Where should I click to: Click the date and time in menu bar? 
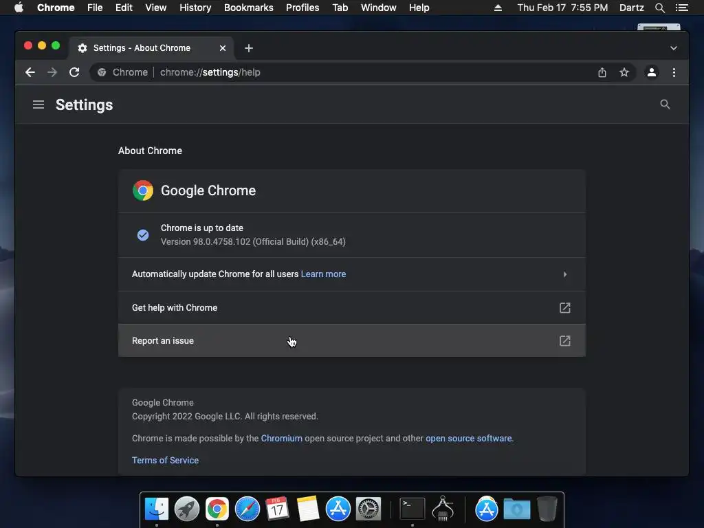pyautogui.click(x=562, y=8)
